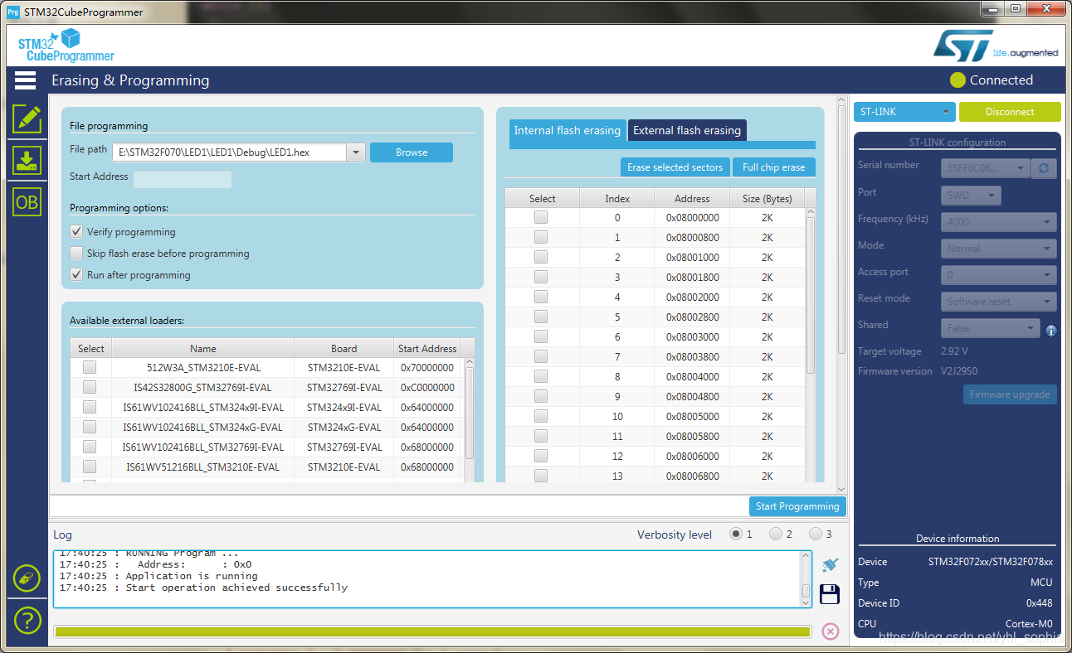The width and height of the screenshot is (1072, 653).
Task: Open the hamburger main menu
Action: pyautogui.click(x=25, y=80)
